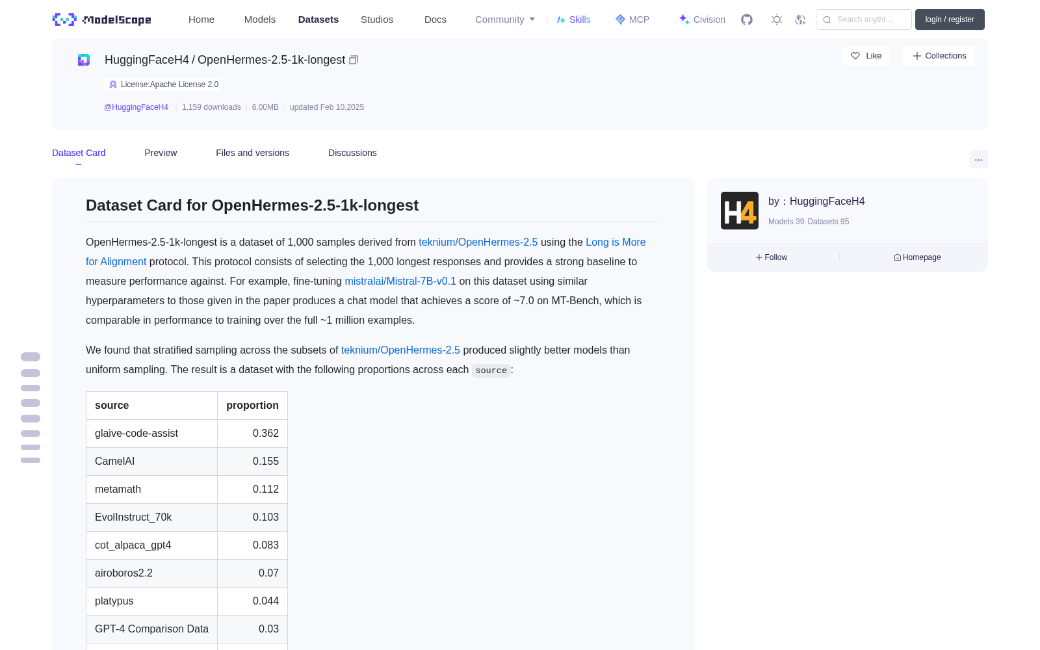
Task: Open the three-dot more options menu
Action: [x=979, y=159]
